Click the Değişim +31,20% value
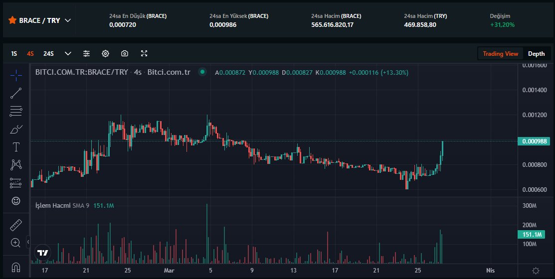 pos(502,25)
